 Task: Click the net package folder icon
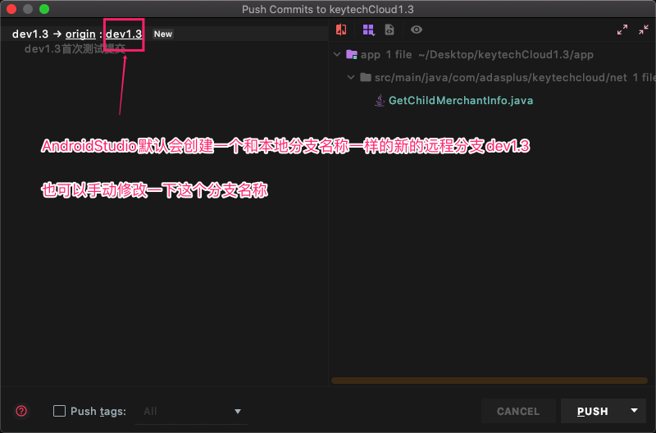tap(366, 77)
